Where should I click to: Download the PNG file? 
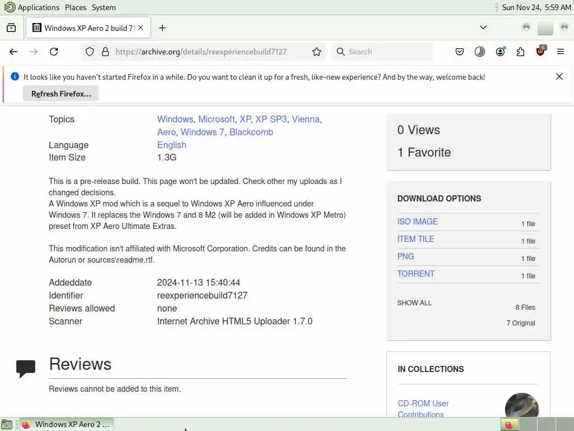tap(406, 256)
